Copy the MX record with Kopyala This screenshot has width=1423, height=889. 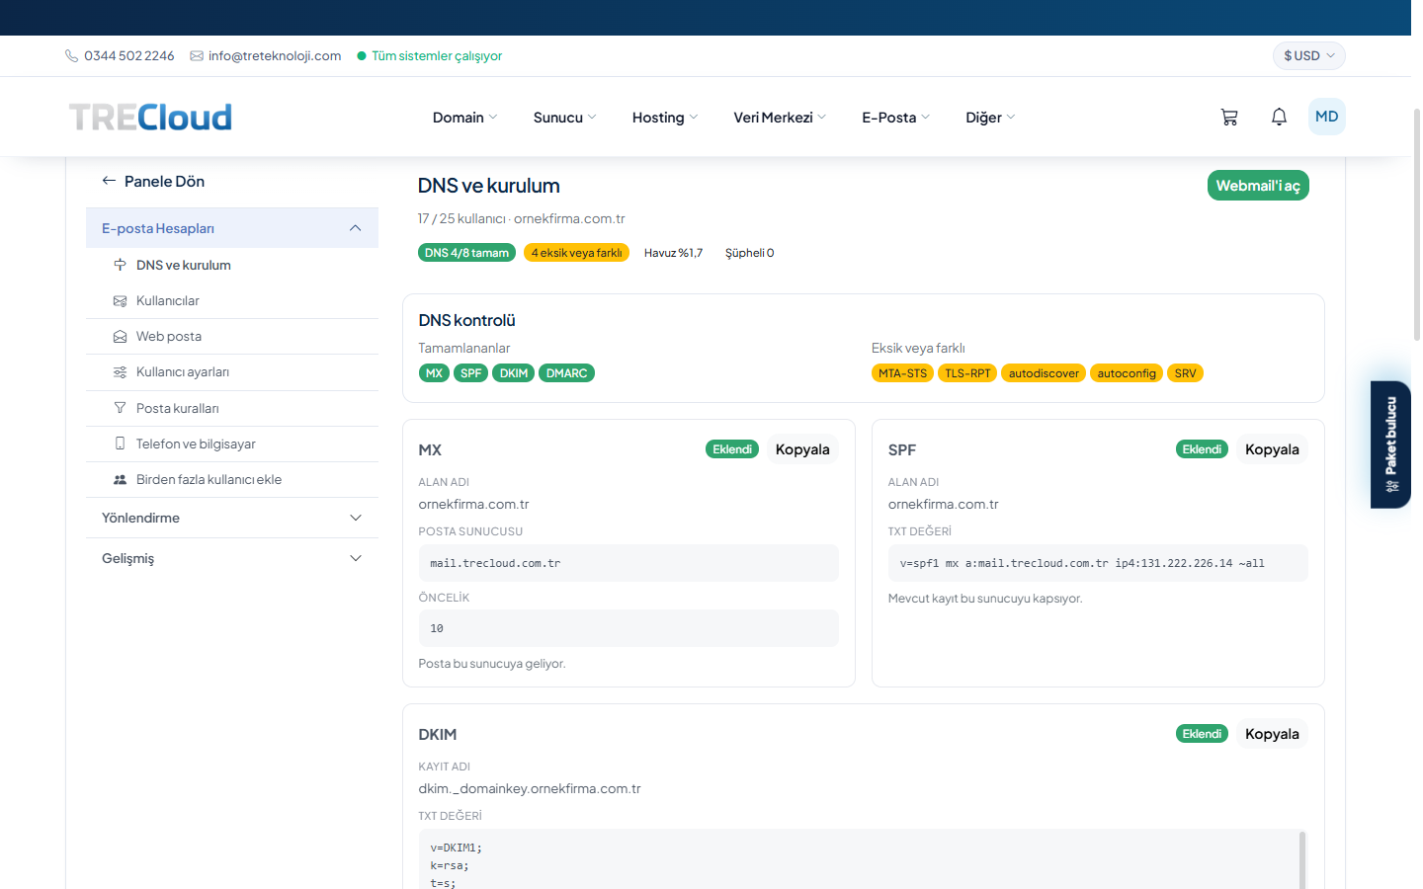pos(802,449)
